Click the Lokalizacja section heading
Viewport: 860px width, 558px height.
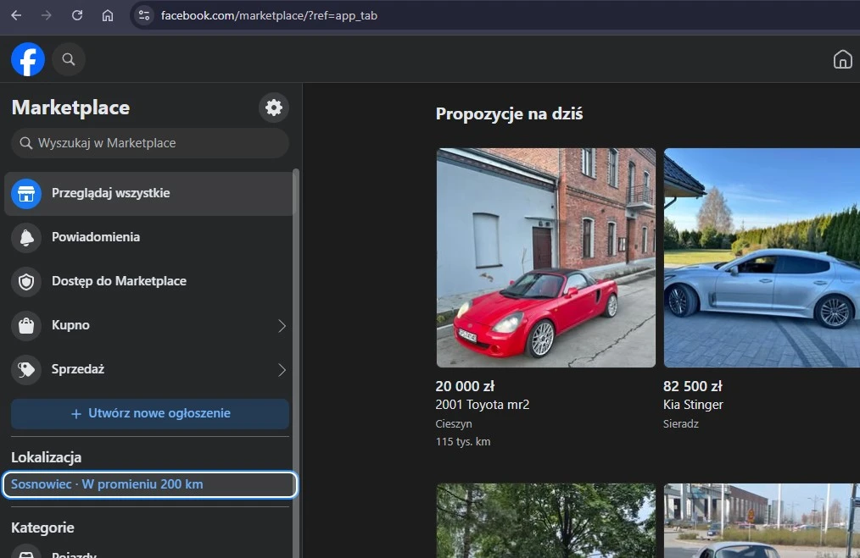46,457
